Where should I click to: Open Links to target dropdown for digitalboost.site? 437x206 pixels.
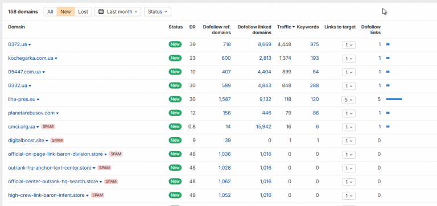point(349,141)
